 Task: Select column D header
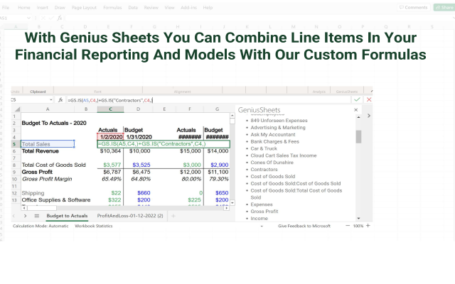[x=138, y=109]
